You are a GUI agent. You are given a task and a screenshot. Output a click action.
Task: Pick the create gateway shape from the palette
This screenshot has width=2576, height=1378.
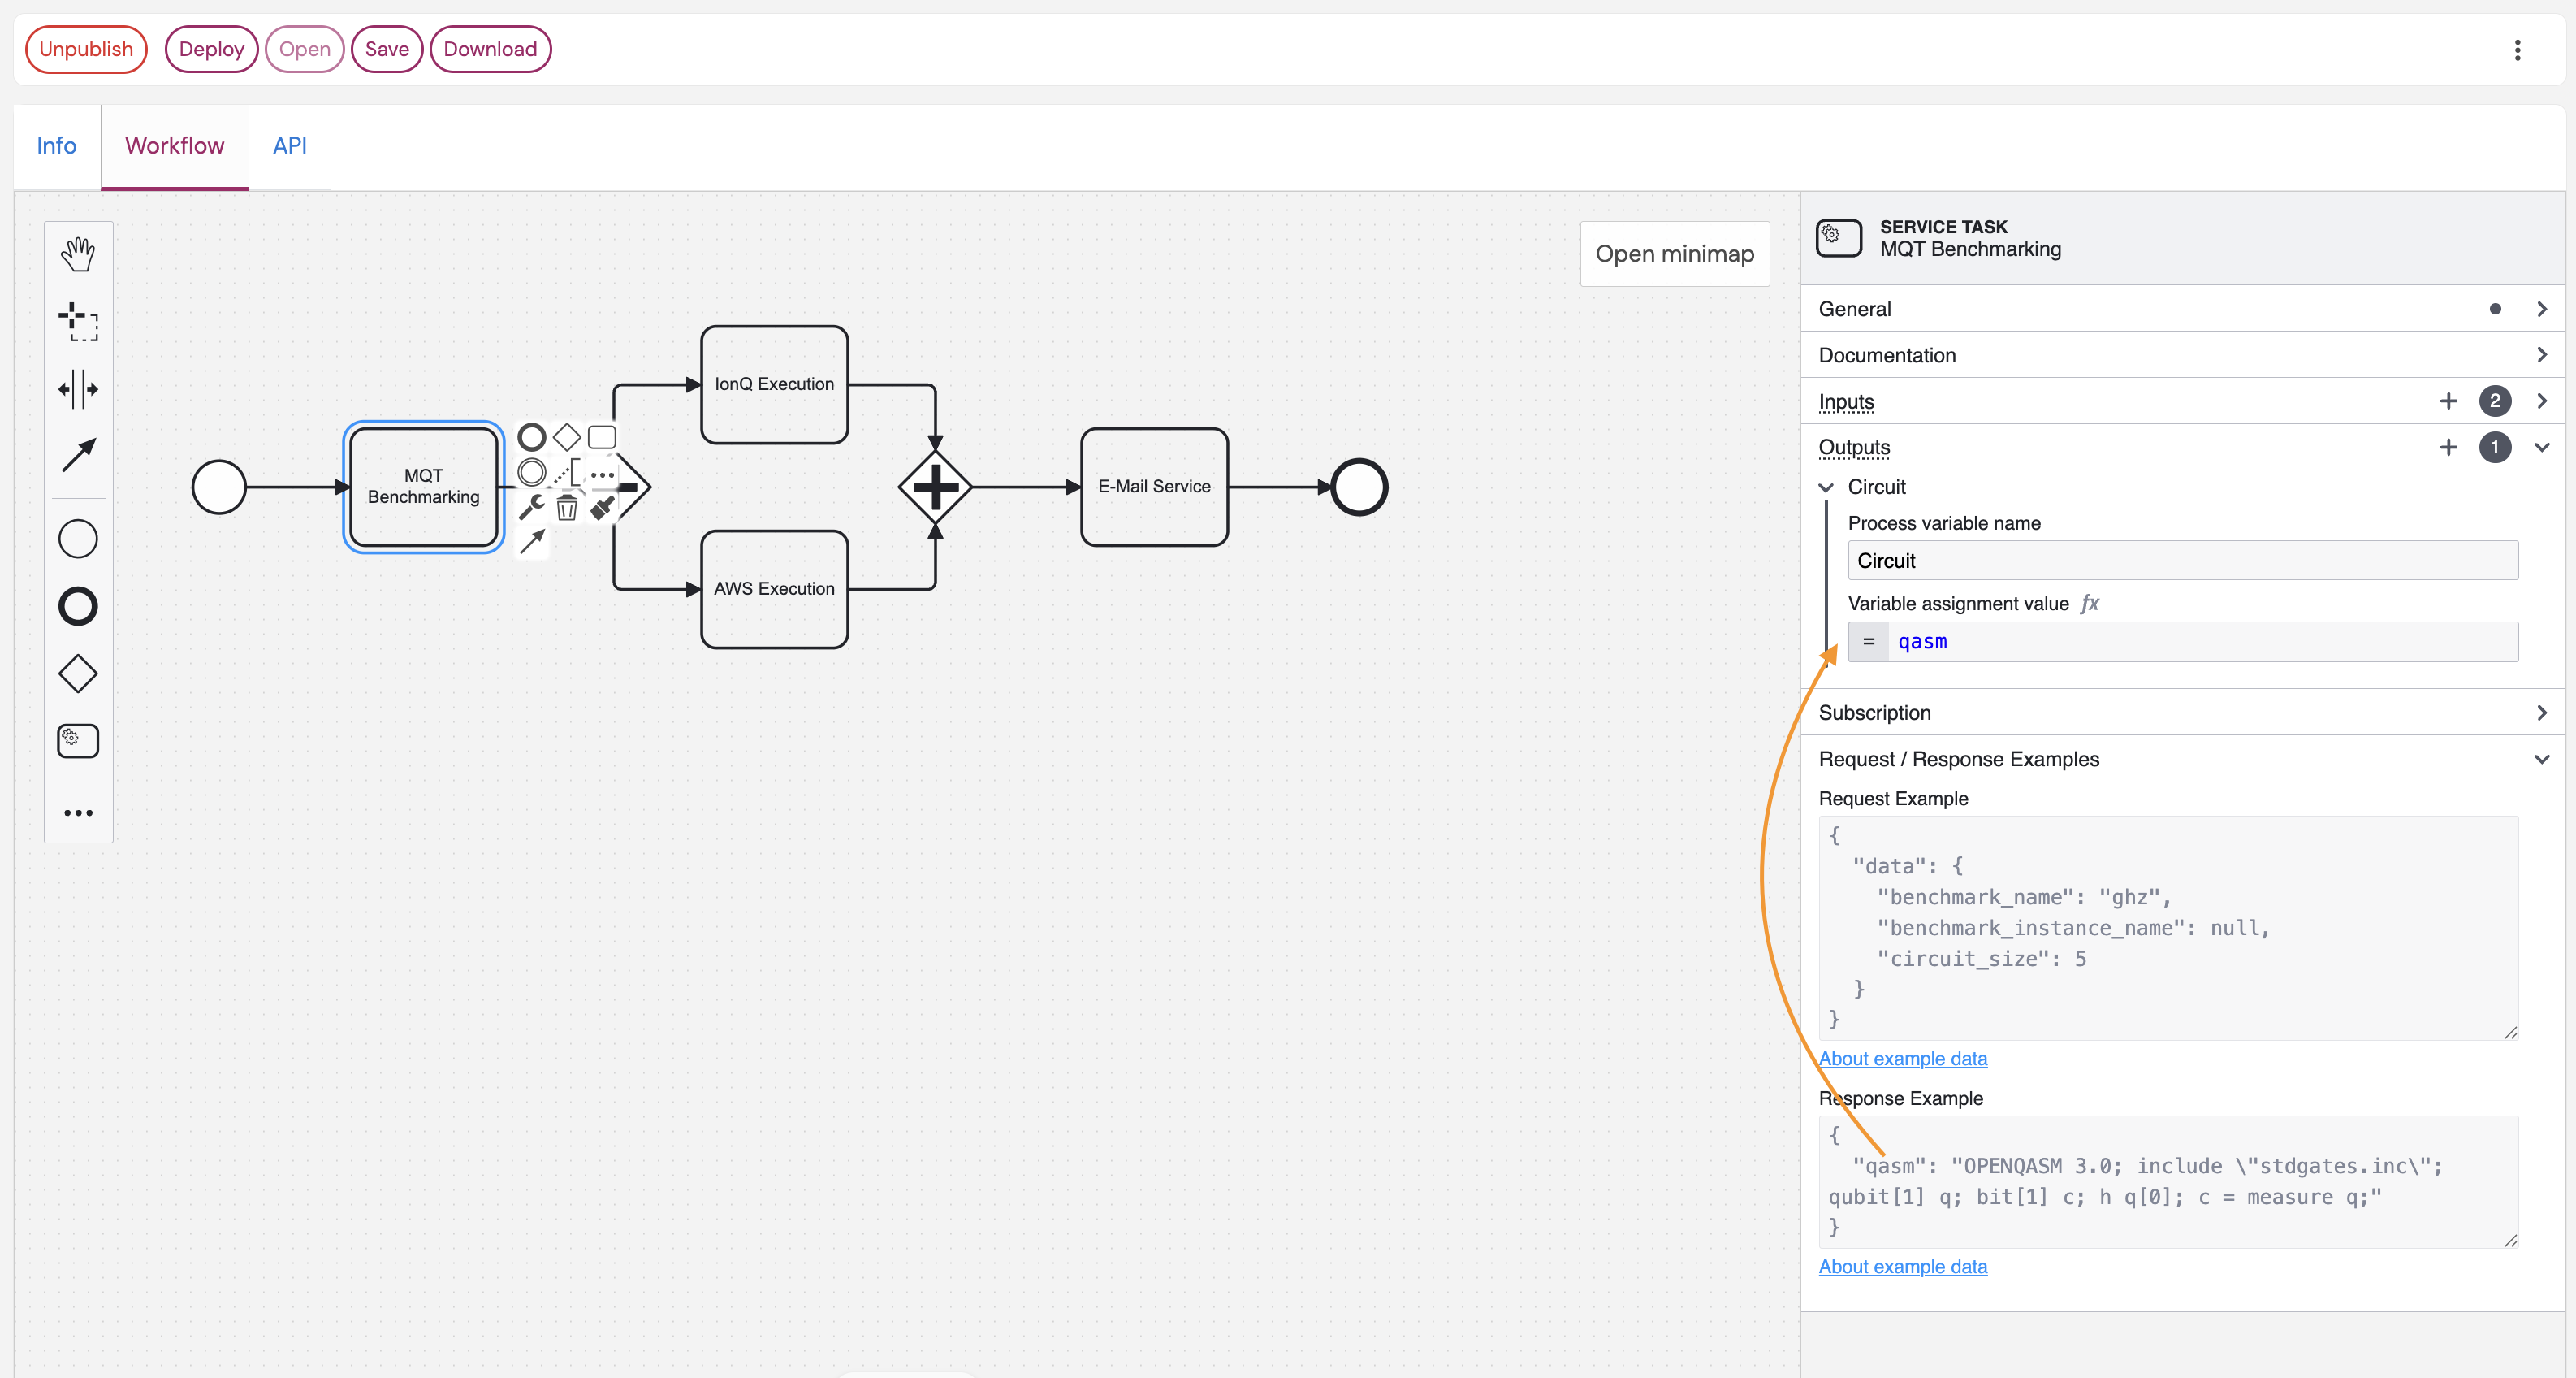[77, 673]
